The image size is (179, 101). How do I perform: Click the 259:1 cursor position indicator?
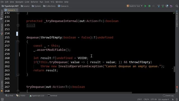[140, 99]
